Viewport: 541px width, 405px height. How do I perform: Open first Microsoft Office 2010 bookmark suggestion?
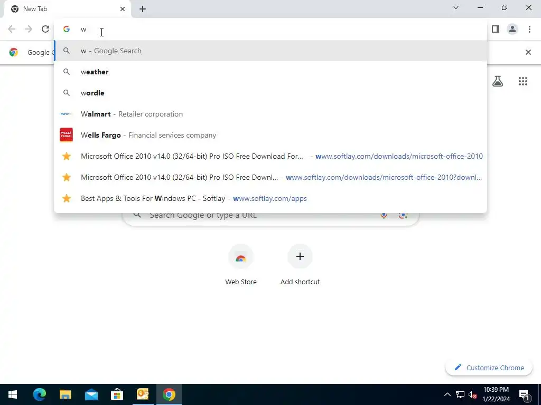270,156
